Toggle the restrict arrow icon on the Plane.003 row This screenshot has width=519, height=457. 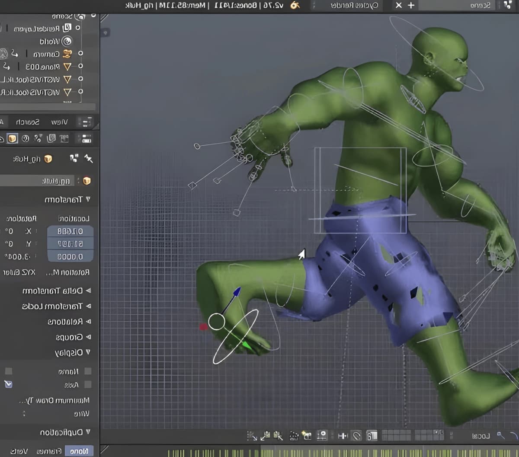click(6, 66)
